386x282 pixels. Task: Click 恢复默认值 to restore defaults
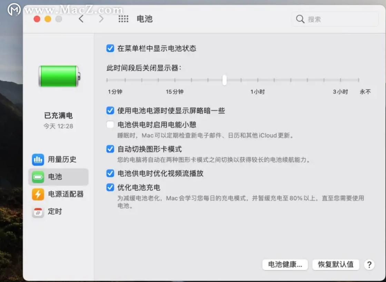[335, 265]
